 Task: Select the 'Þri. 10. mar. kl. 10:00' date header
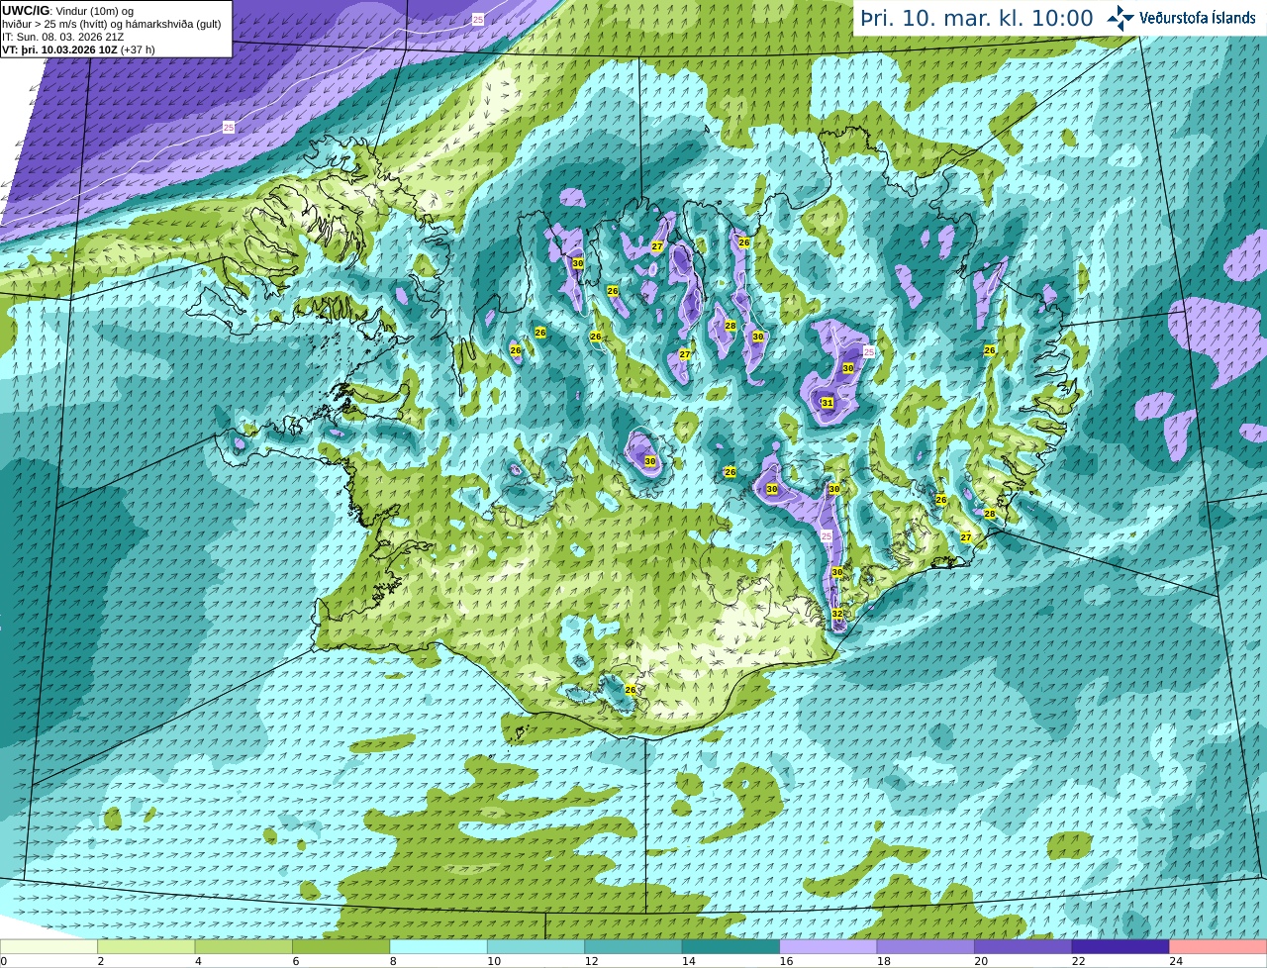pos(976,19)
